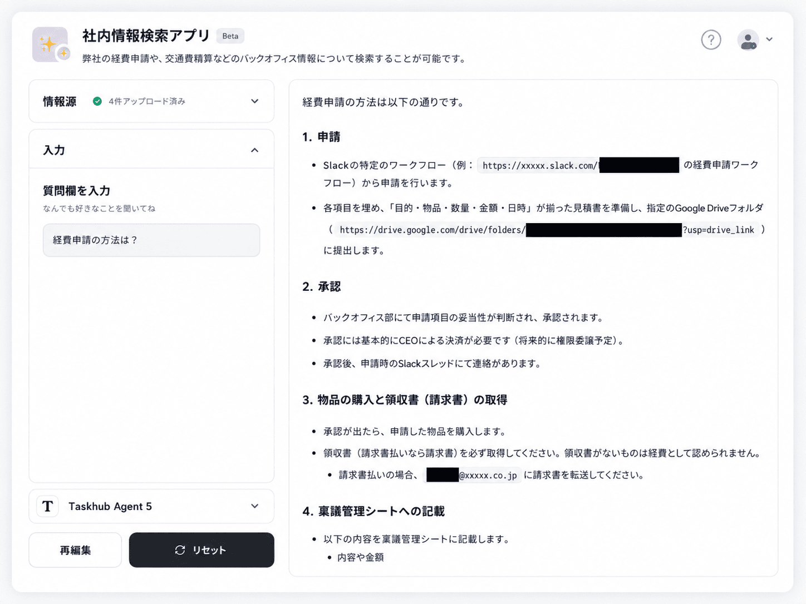Open the help question mark icon
806x604 pixels.
point(711,39)
